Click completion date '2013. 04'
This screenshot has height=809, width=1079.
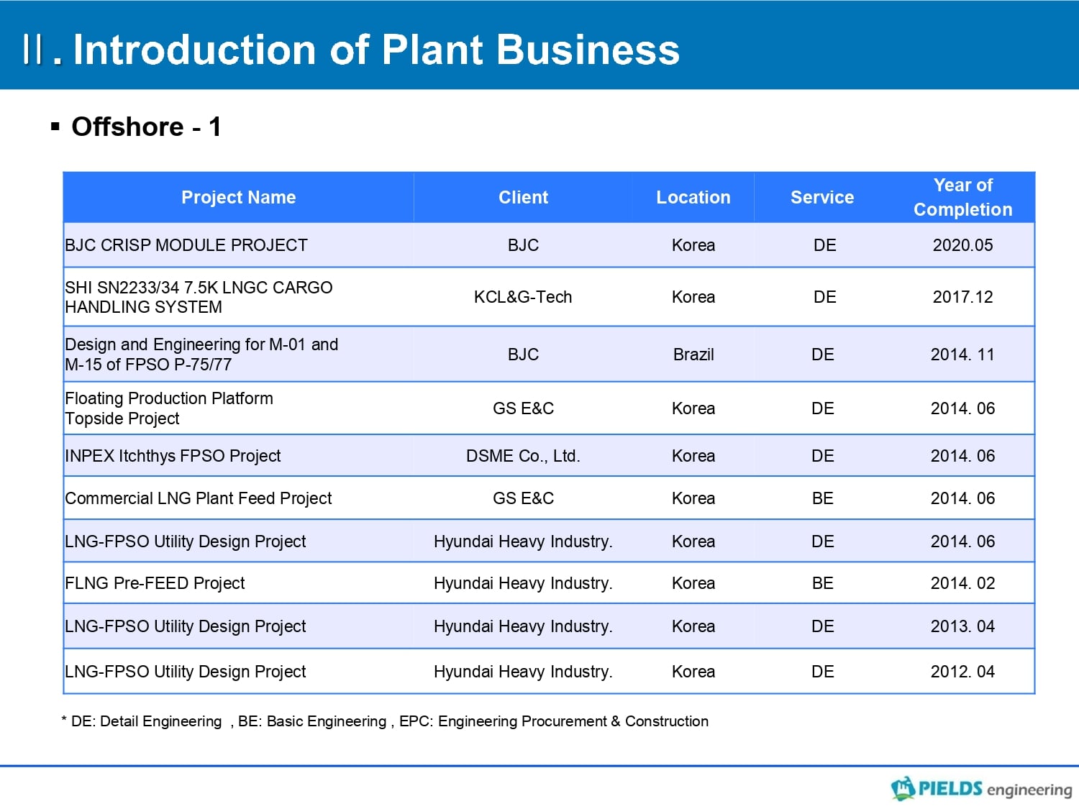(x=962, y=626)
